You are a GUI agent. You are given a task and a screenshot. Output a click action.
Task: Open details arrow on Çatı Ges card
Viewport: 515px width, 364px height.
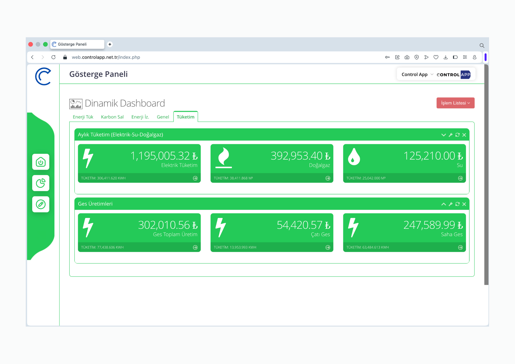tap(328, 247)
